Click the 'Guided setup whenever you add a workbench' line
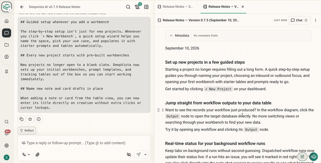 tap(65, 22)
